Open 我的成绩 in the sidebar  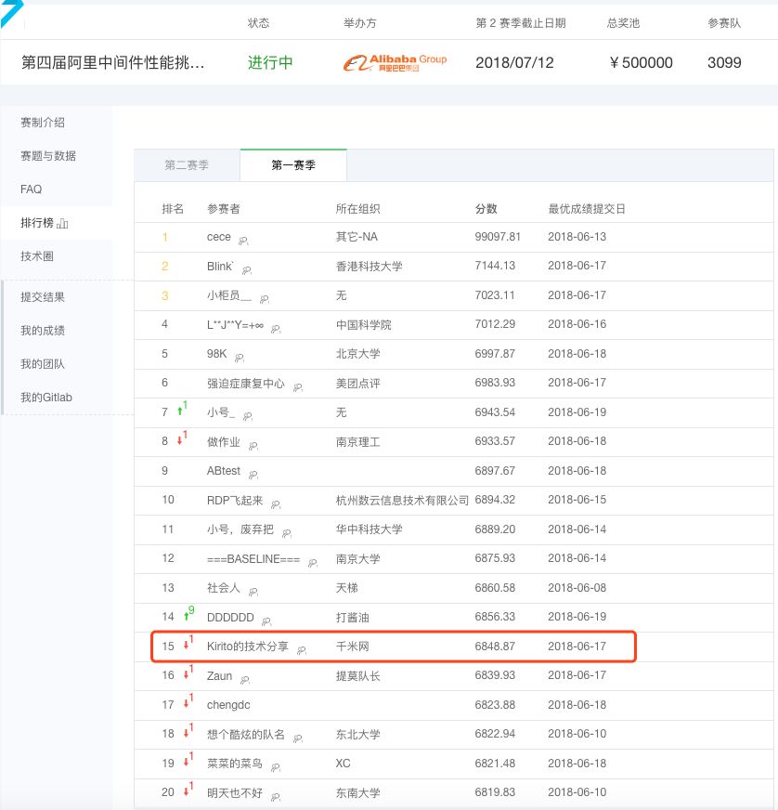[43, 331]
